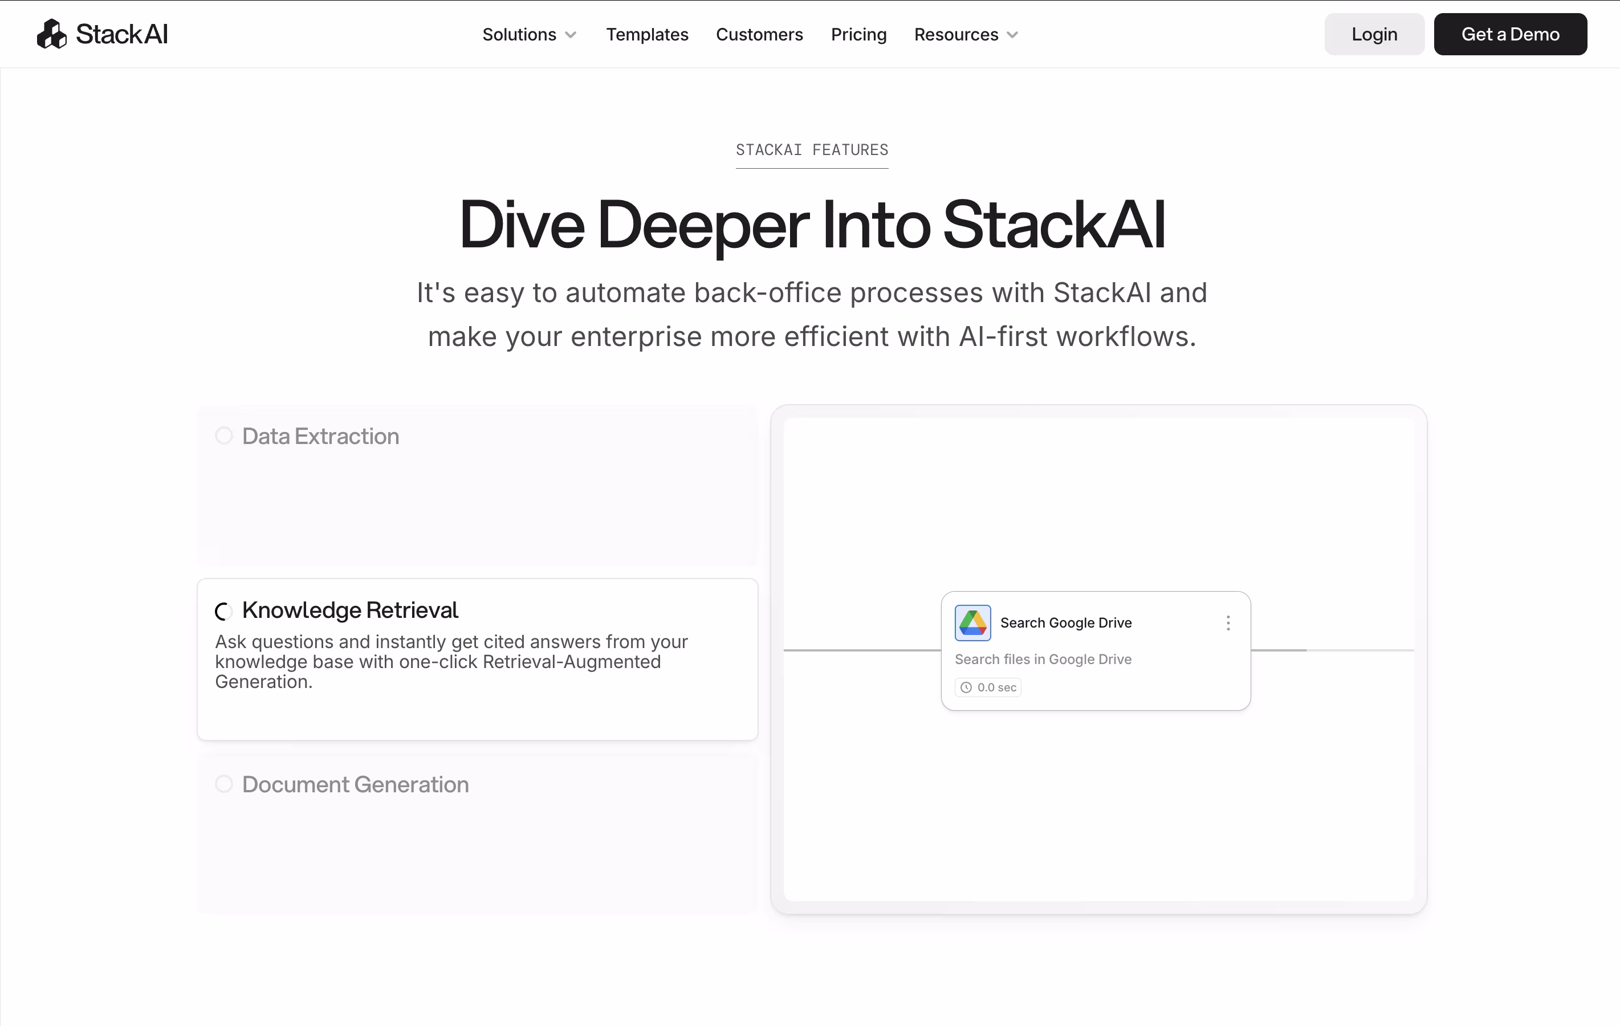Click the StackAI cube logo icon

(x=52, y=34)
